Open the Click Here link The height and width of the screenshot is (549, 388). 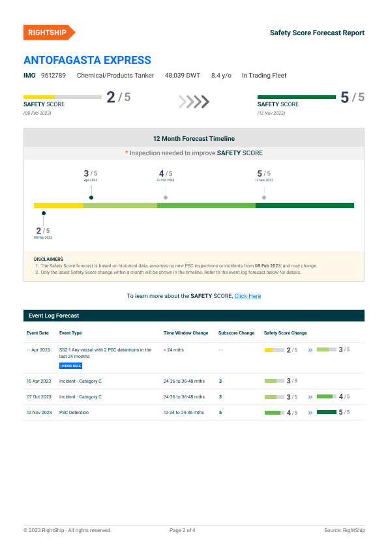248,296
